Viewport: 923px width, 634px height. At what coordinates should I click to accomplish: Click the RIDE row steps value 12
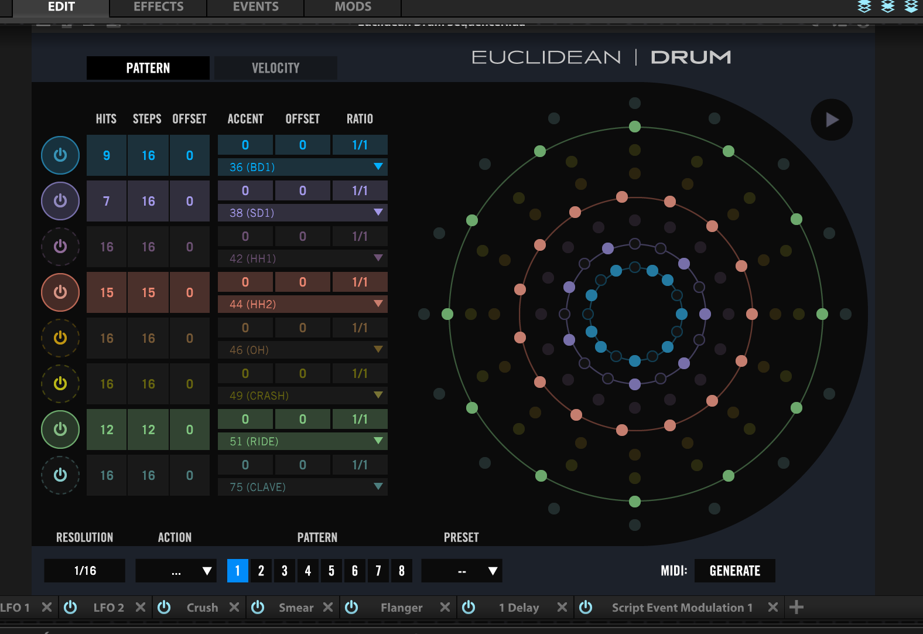148,430
